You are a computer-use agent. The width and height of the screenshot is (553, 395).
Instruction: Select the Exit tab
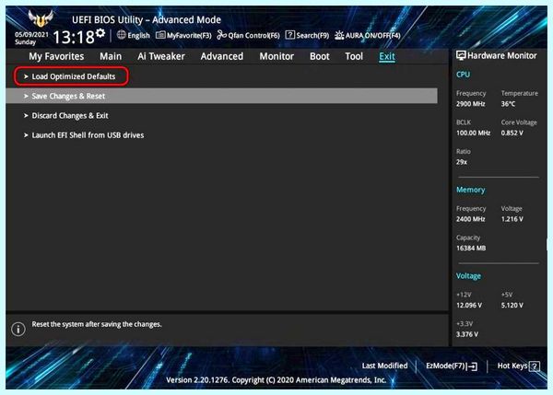[387, 56]
